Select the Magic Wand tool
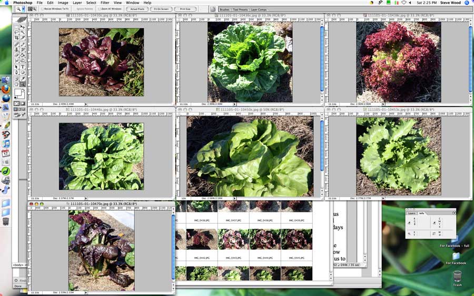 coord(23,32)
